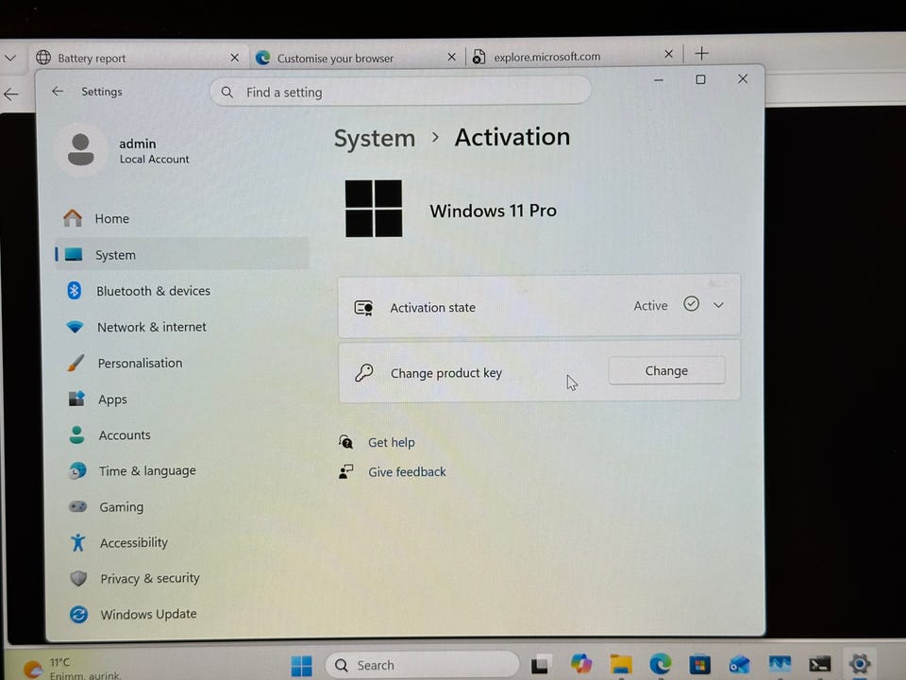The height and width of the screenshot is (680, 906).
Task: Open the Windows Start menu
Action: pos(301,666)
